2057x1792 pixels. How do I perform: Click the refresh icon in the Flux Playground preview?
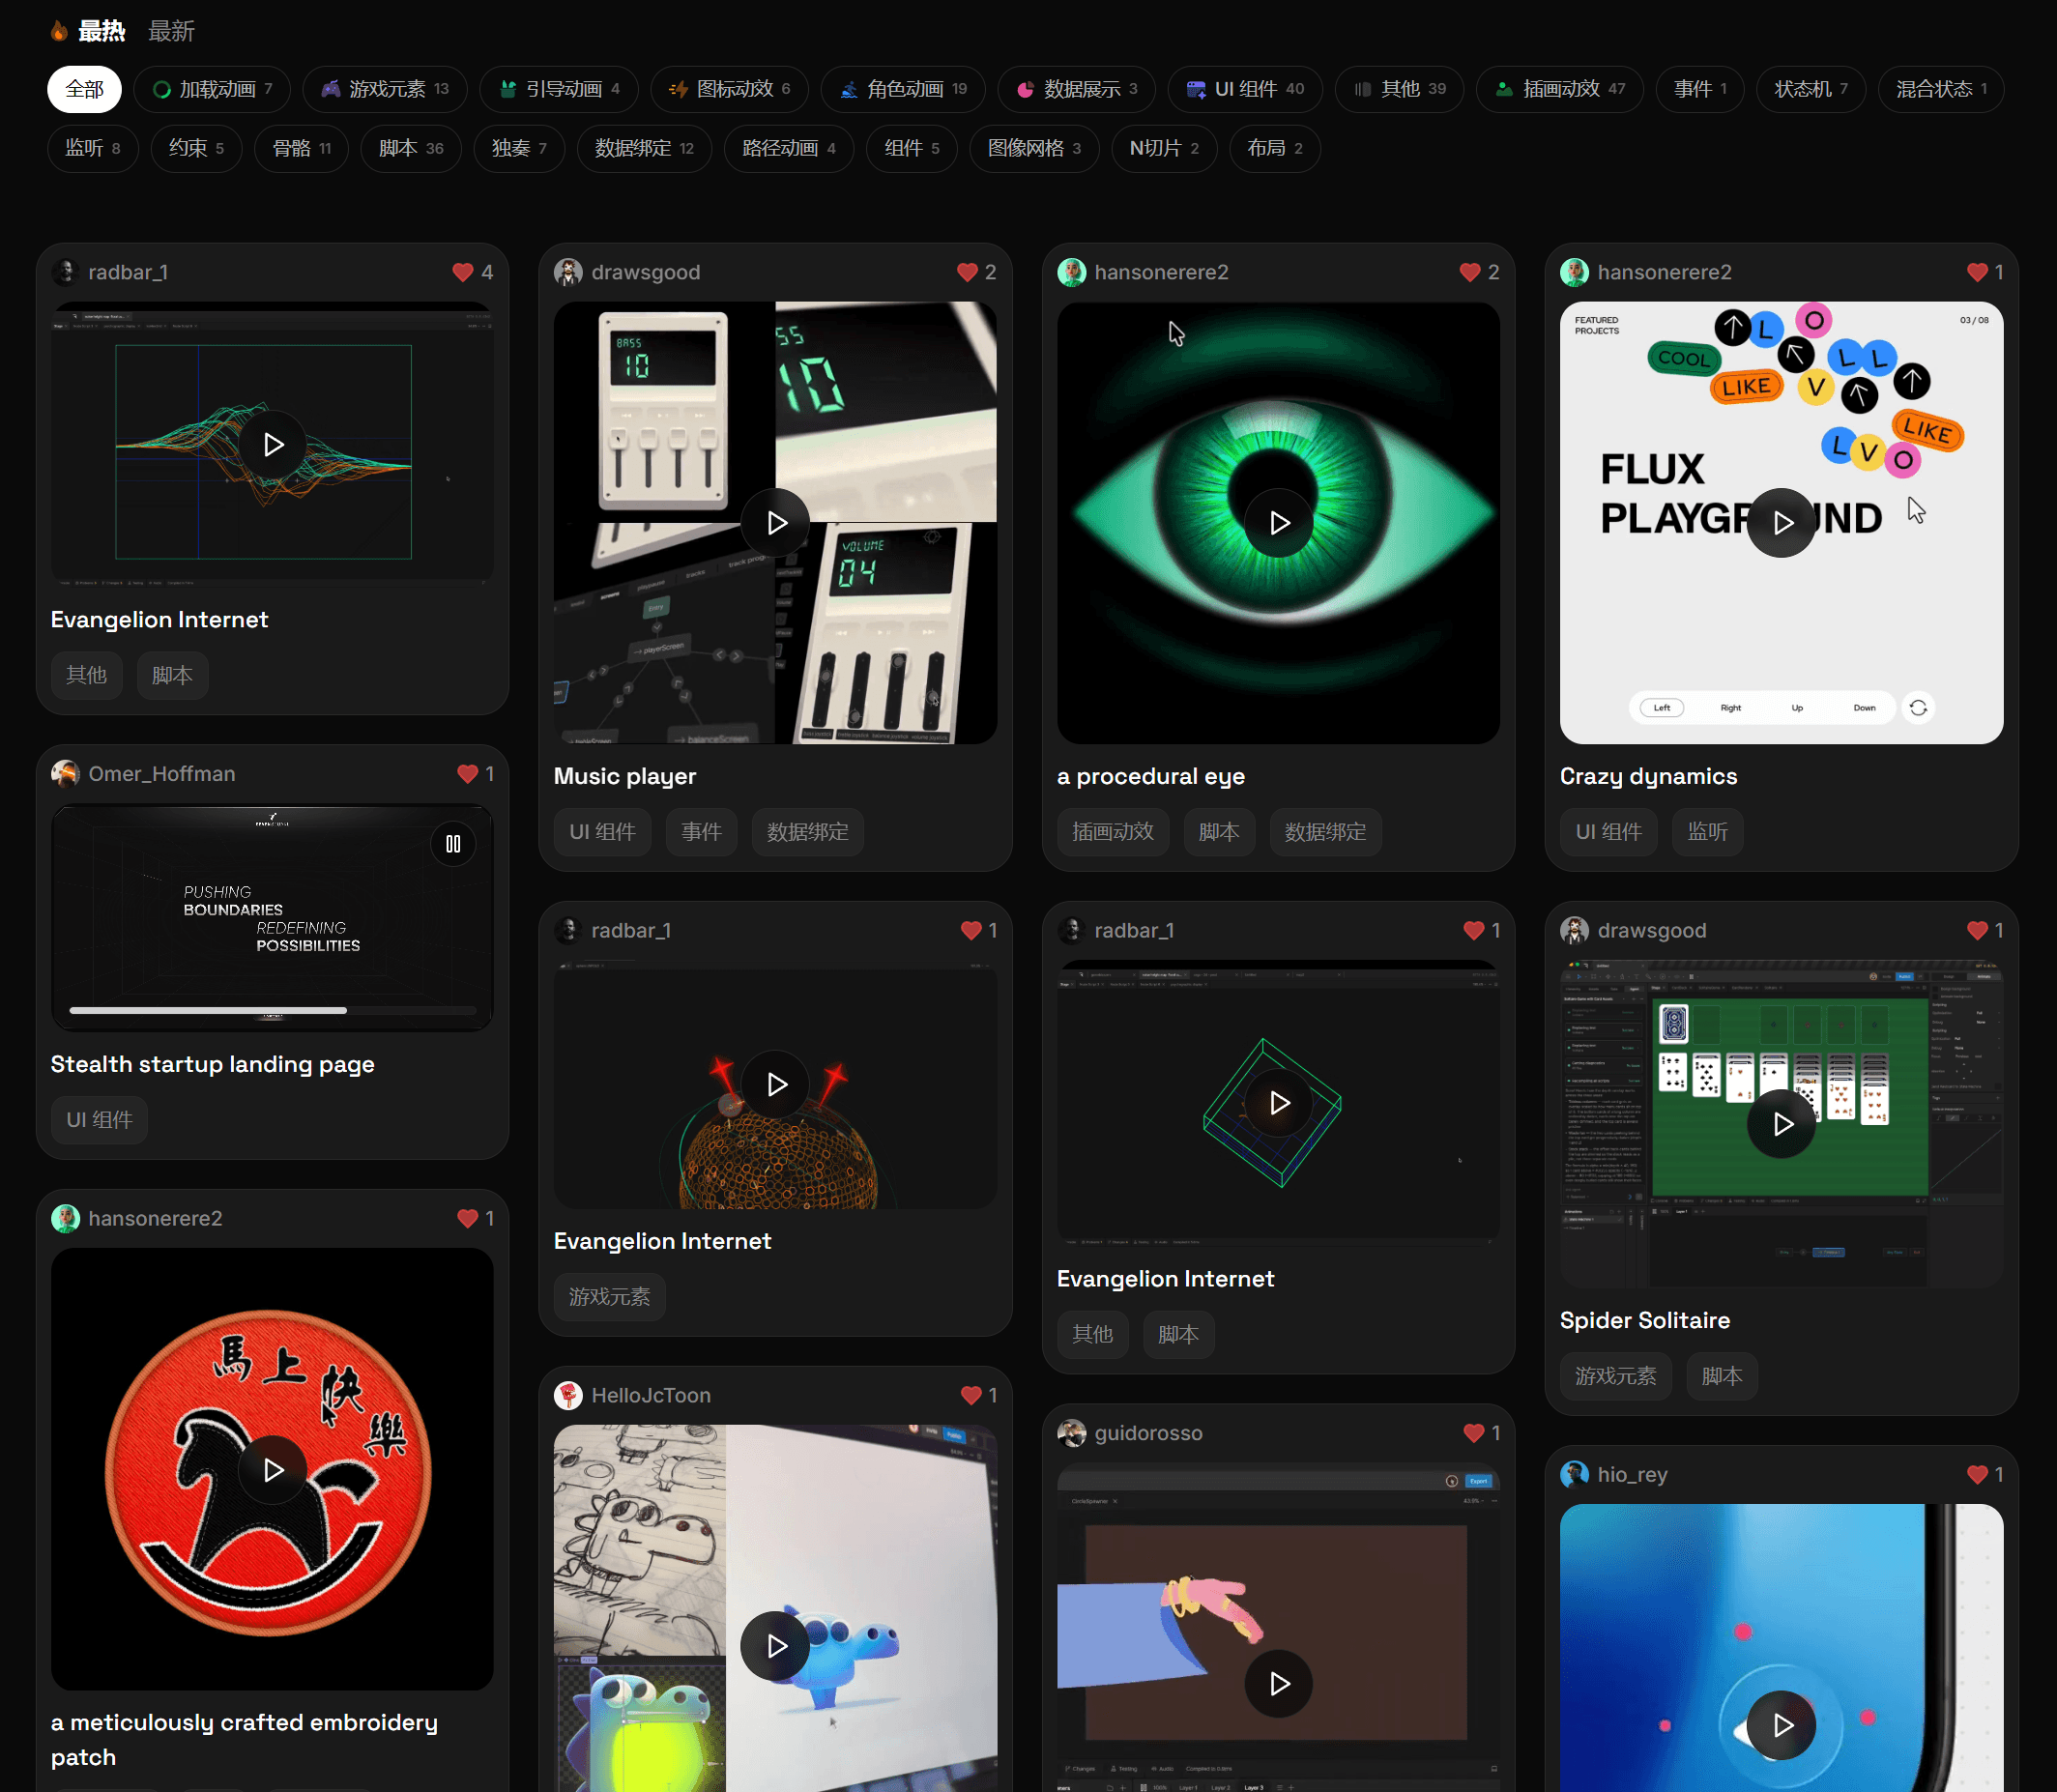tap(1917, 707)
